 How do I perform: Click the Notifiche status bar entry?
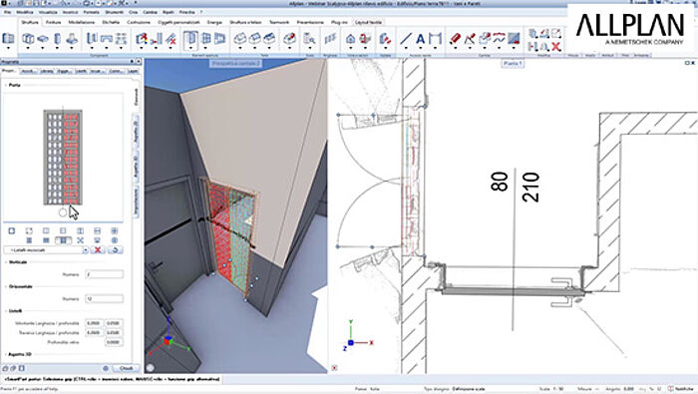click(x=681, y=389)
